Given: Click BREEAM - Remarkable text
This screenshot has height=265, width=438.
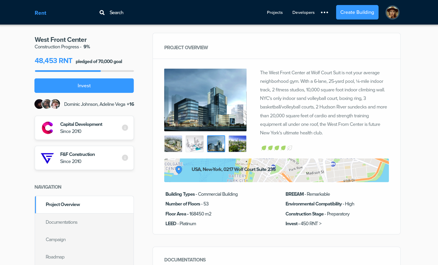Looking at the screenshot, I should 308,194.
